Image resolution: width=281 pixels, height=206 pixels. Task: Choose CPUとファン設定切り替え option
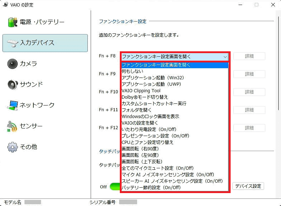coord(175,142)
